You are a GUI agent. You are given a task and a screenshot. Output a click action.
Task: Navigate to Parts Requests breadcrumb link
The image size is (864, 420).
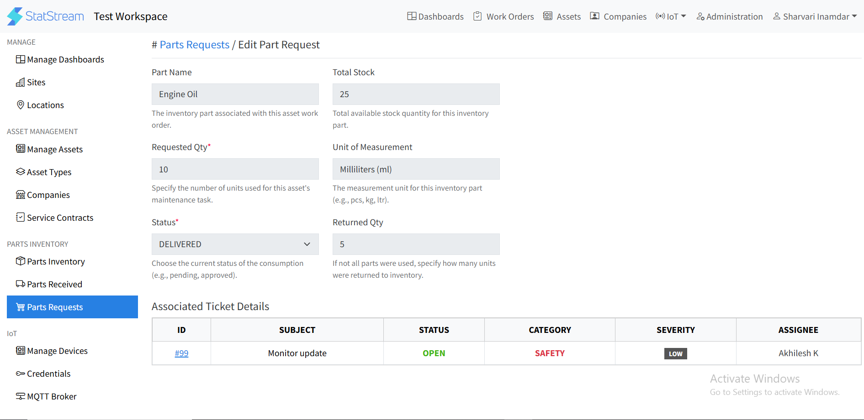tap(194, 45)
